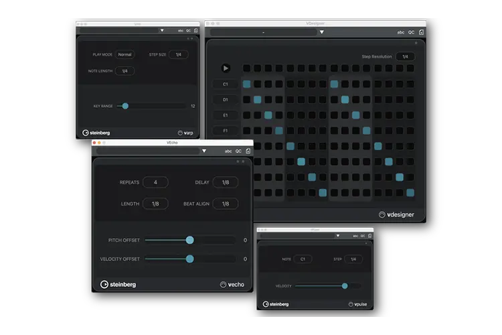Click the vecho logo icon
Screen dimensions: 502x335
[x=223, y=284]
